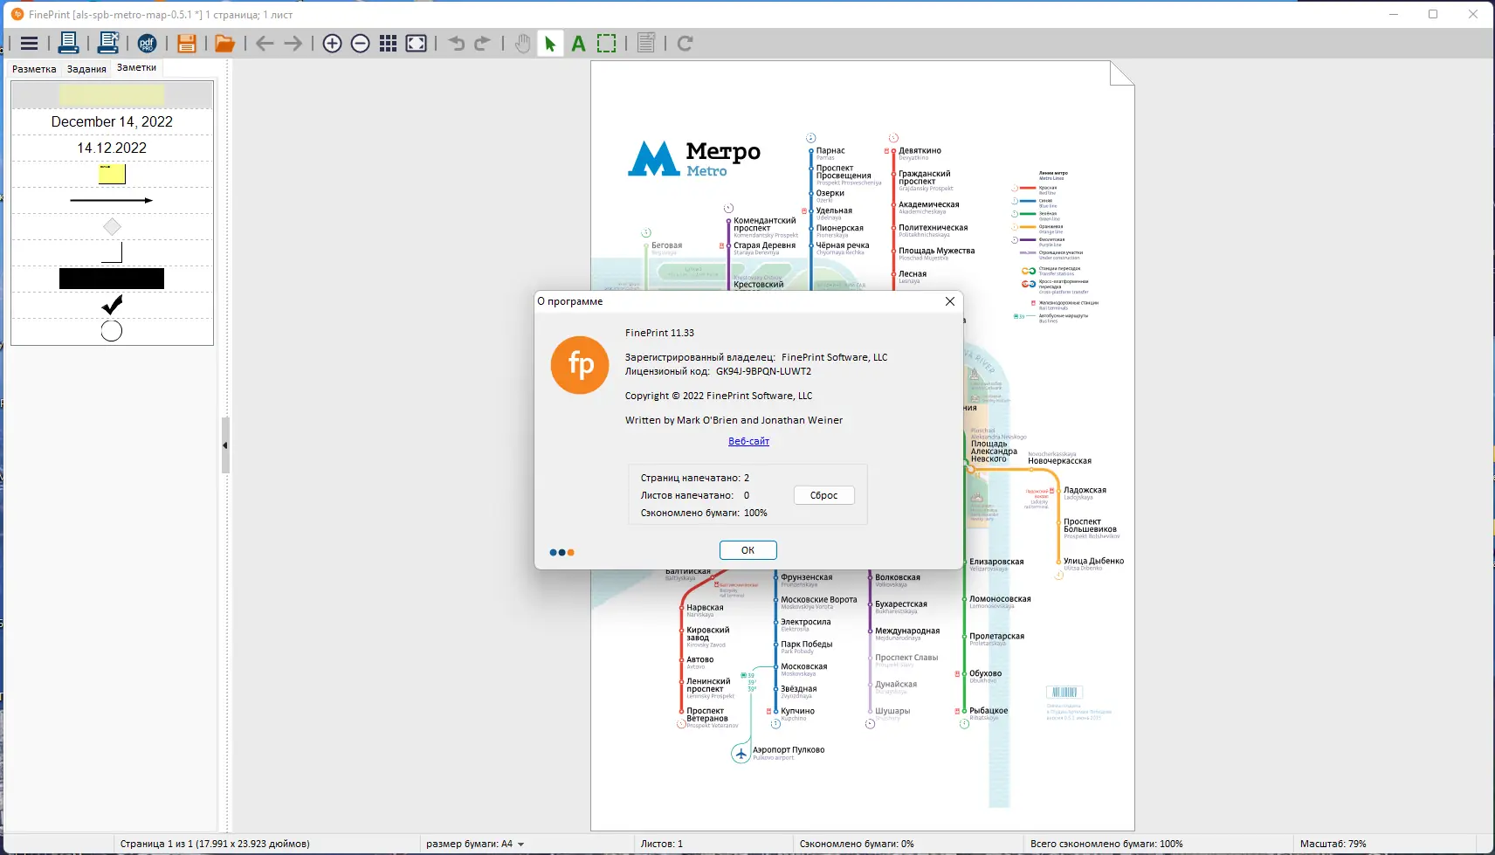This screenshot has width=1495, height=855.
Task: Pick the yellow sticky note stamp
Action: tap(112, 174)
